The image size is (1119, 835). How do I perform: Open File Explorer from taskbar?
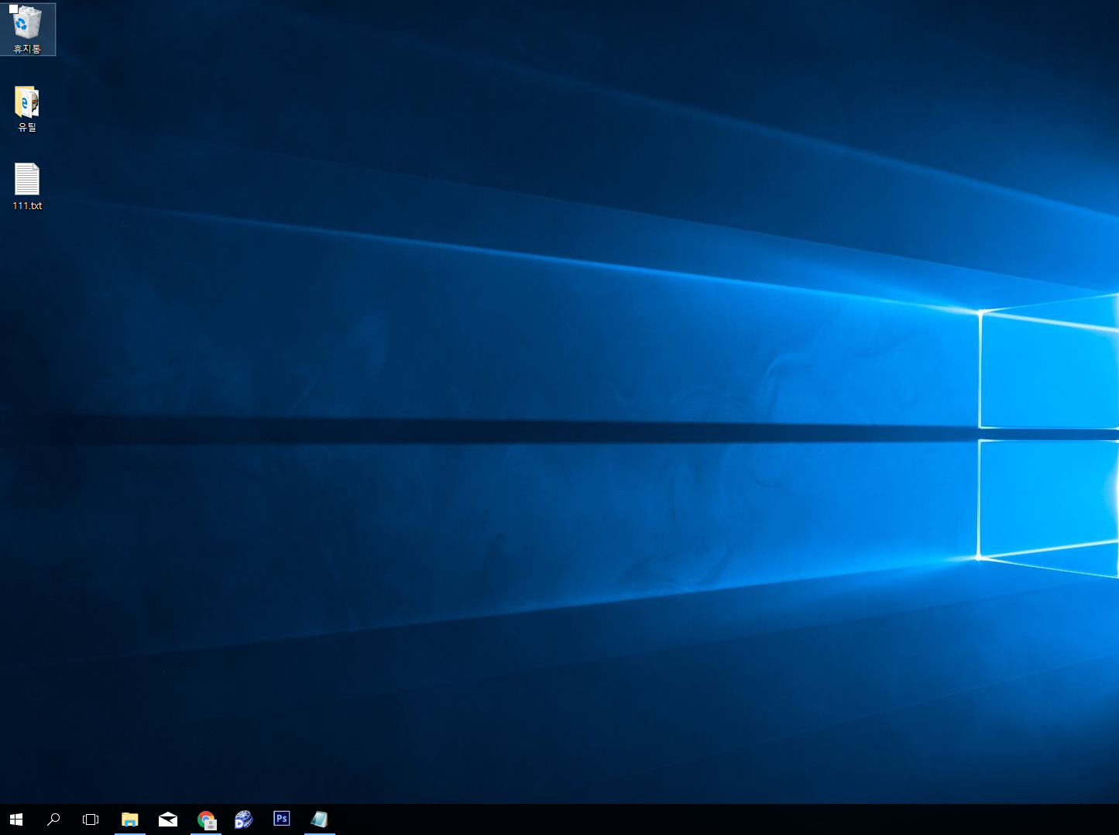[x=129, y=820]
